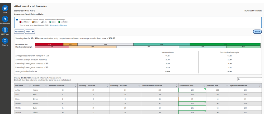
Task: Click the blue info icon in comparison box
Action: (x=17, y=20)
